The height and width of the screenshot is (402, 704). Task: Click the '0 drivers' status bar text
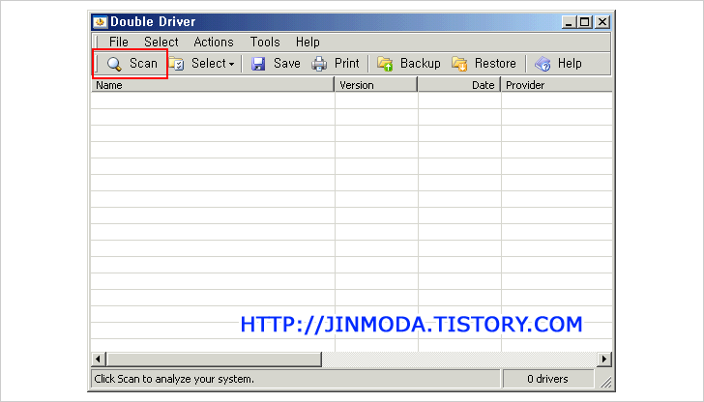[547, 379]
